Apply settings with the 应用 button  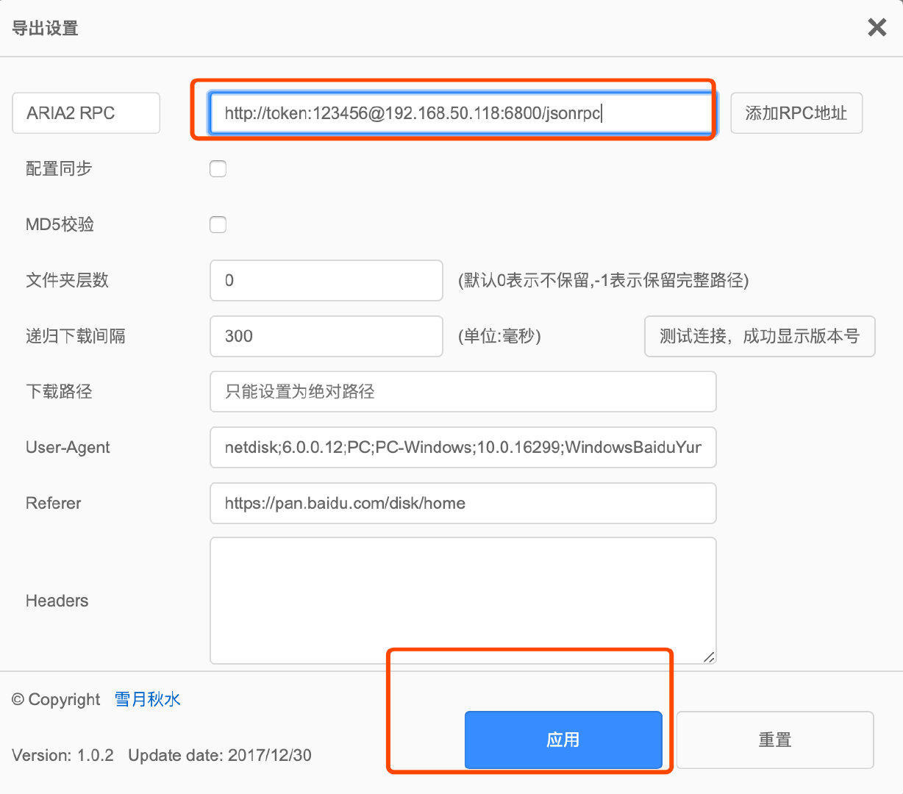563,740
